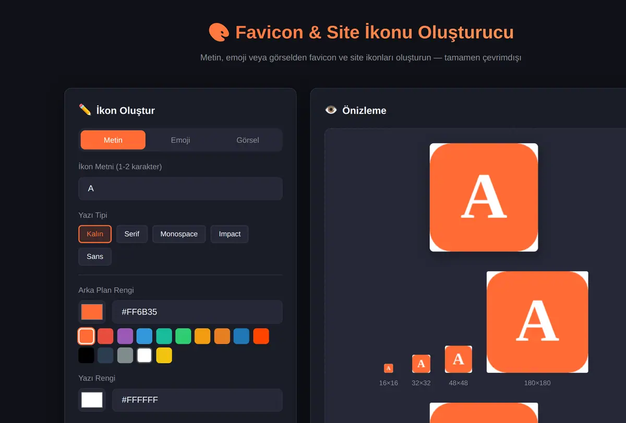
Task: Click the 180×180 size caption
Action: point(537,383)
